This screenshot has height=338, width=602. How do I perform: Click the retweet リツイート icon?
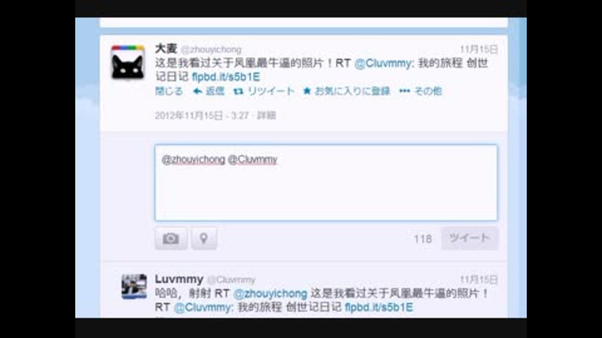coord(264,91)
